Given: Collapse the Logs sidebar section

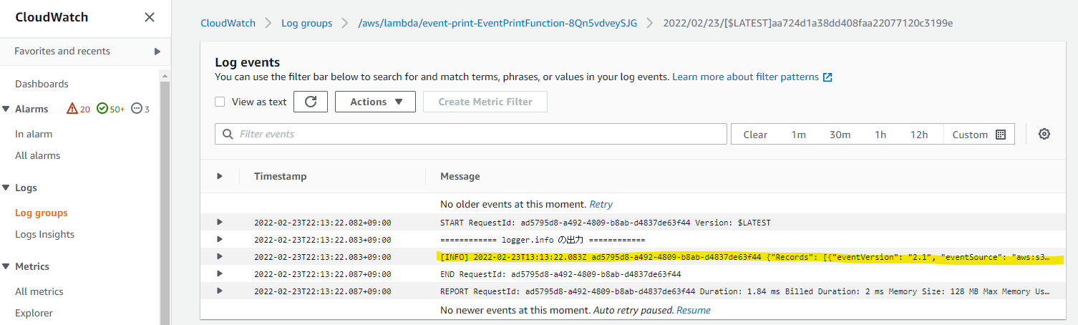Looking at the screenshot, I should pos(6,188).
